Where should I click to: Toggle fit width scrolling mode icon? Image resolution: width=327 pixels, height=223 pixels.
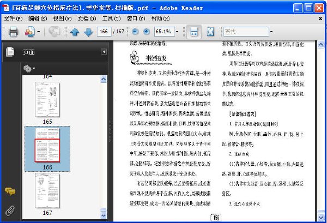pyautogui.click(x=194, y=32)
